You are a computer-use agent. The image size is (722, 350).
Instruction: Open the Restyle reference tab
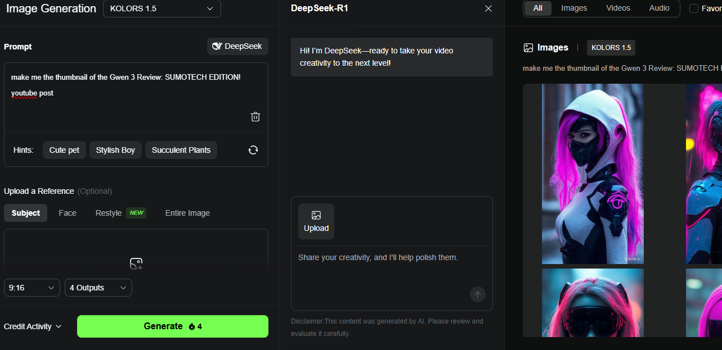pos(109,213)
